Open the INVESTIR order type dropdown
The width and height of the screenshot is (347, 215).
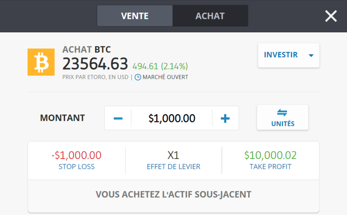click(x=289, y=55)
